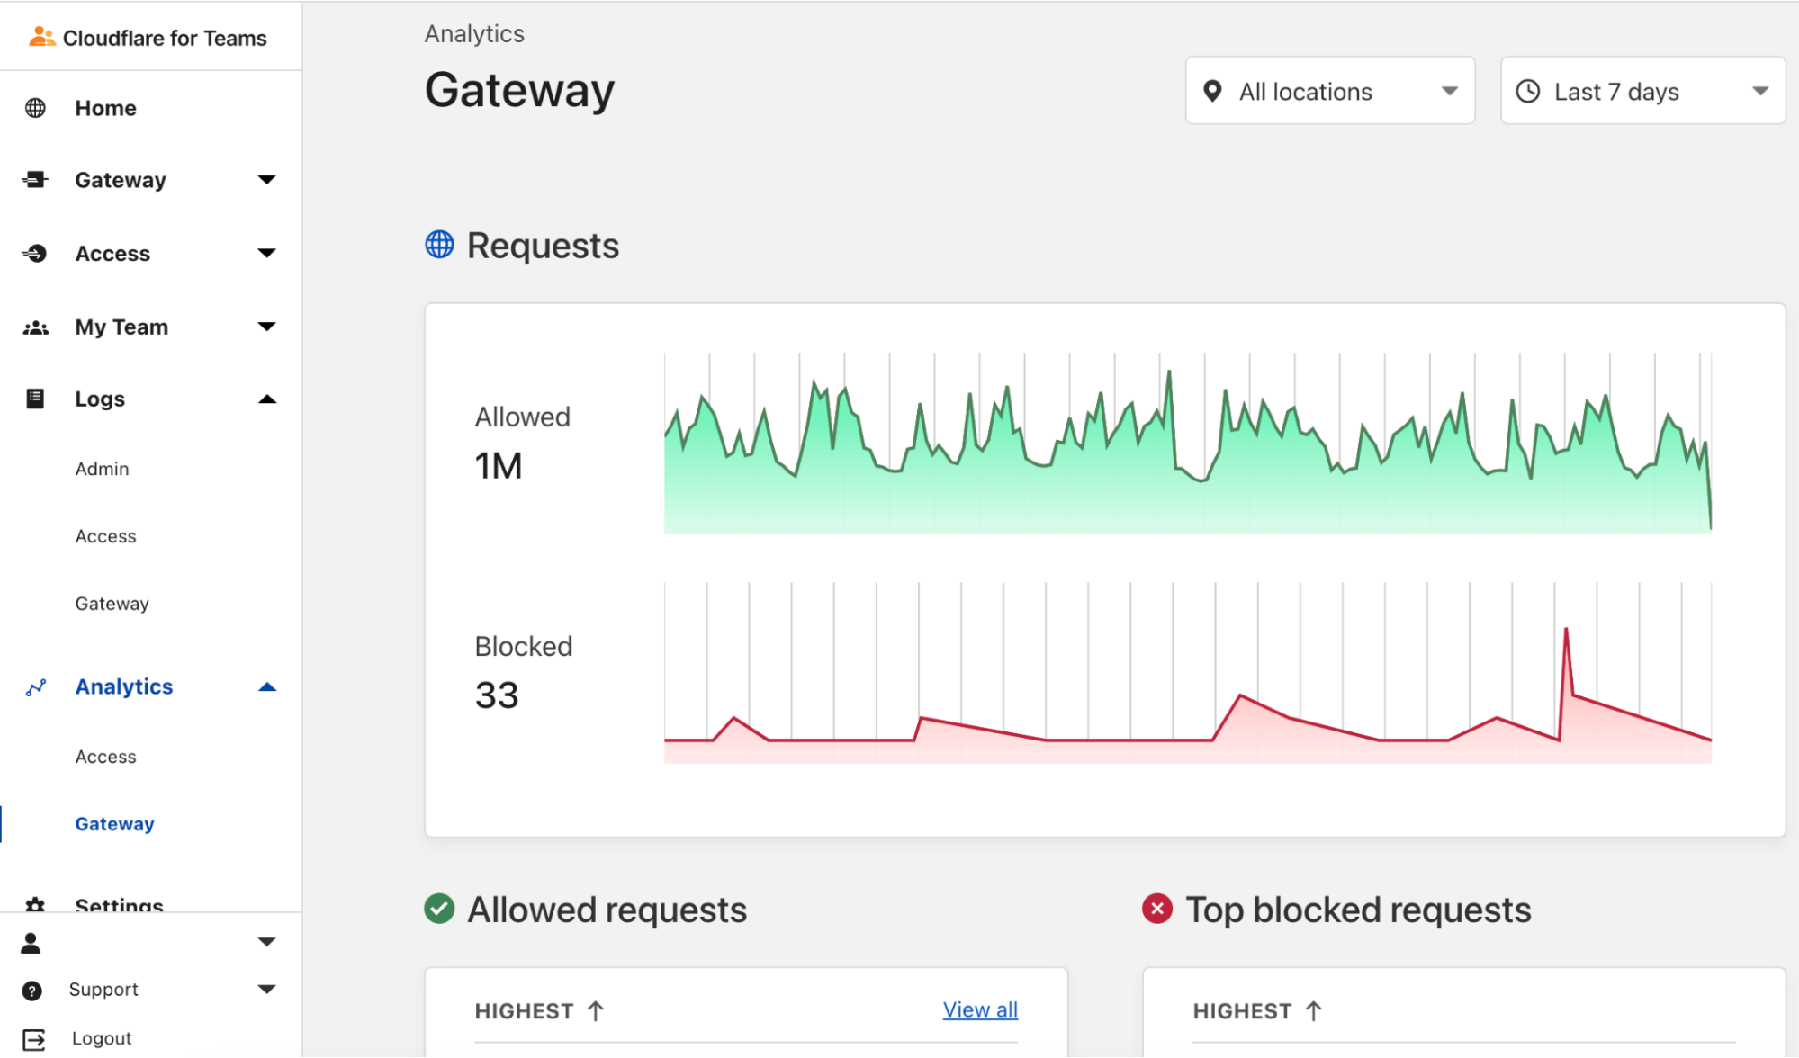Click the Logout exit icon
The image size is (1799, 1058).
34,1040
